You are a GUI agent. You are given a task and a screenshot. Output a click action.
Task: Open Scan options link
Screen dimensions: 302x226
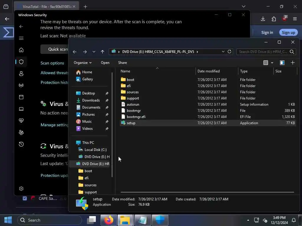click(52, 63)
